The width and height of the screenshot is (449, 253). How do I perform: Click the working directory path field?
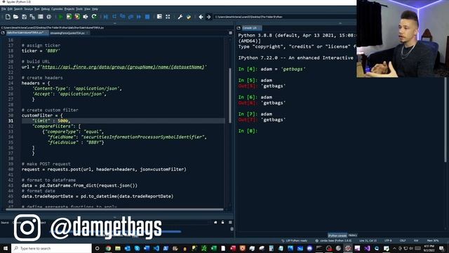(285, 17)
